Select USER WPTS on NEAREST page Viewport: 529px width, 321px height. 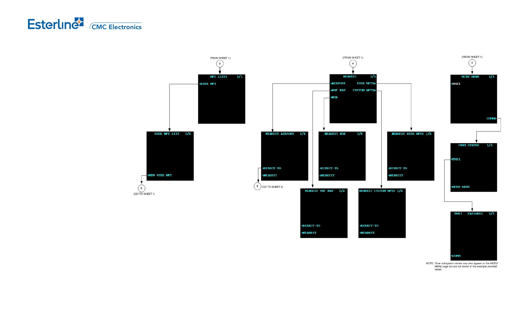click(366, 83)
